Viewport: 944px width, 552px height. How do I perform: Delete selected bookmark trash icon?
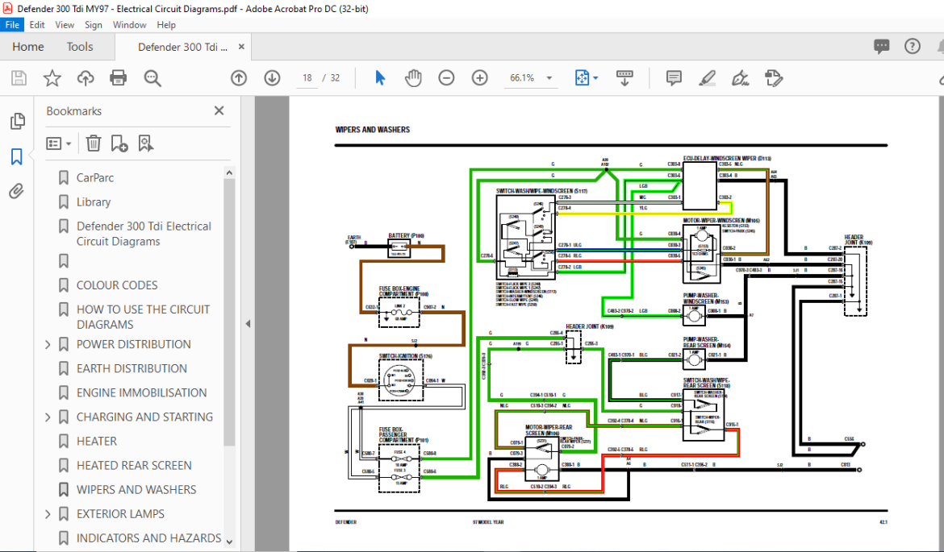coord(94,143)
